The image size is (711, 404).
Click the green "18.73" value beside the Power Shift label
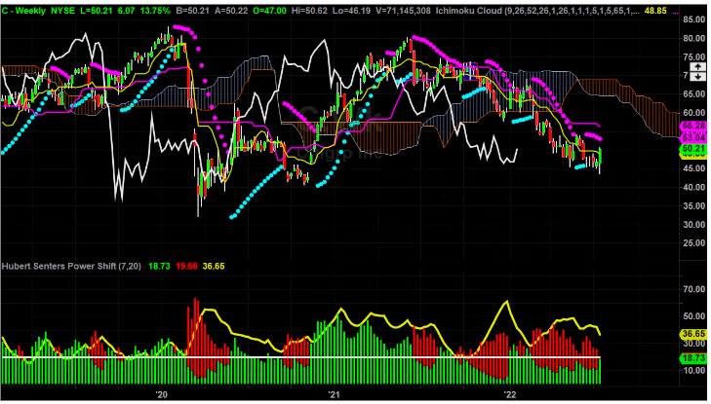159,266
